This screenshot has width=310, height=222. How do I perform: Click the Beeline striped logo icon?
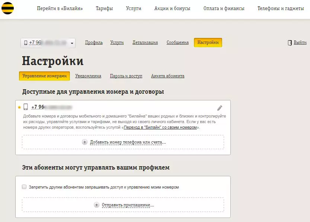pos(8,9)
